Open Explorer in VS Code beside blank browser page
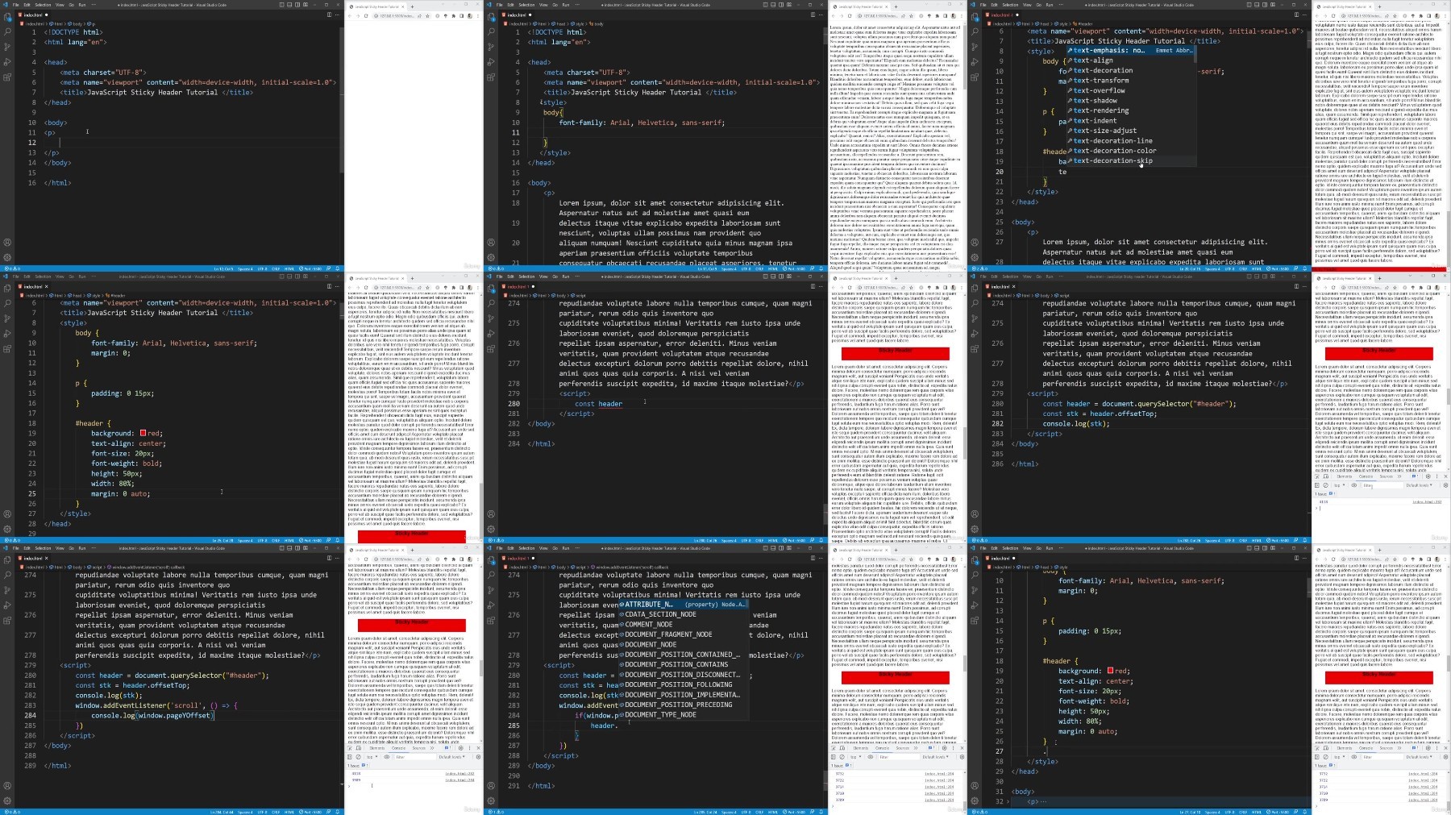Viewport: 1451px width, 815px height. [x=7, y=18]
